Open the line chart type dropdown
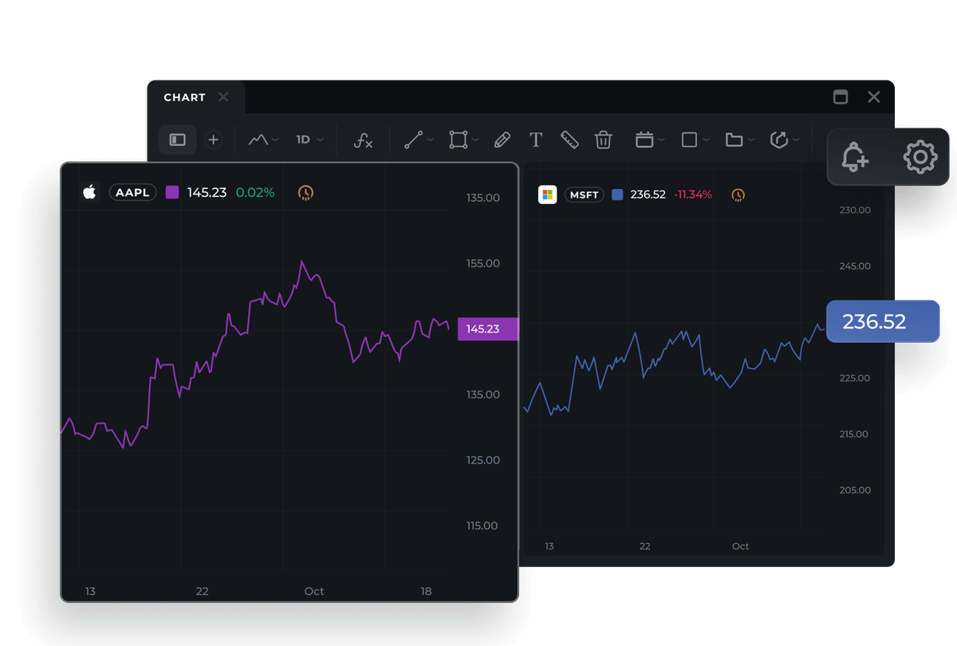The width and height of the screenshot is (957, 646). click(x=263, y=140)
